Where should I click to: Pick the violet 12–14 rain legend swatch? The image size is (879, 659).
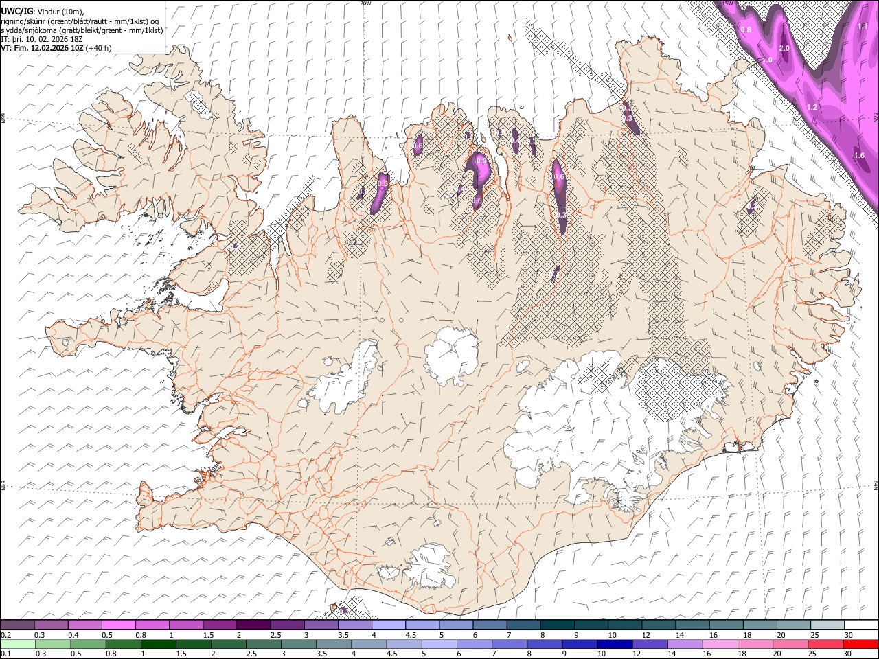point(649,644)
